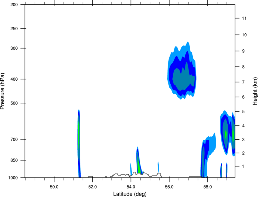
Task: Click the 8 km height tick label
Action: [x=243, y=67]
